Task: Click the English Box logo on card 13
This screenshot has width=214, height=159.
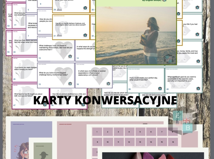Action: [70, 56]
